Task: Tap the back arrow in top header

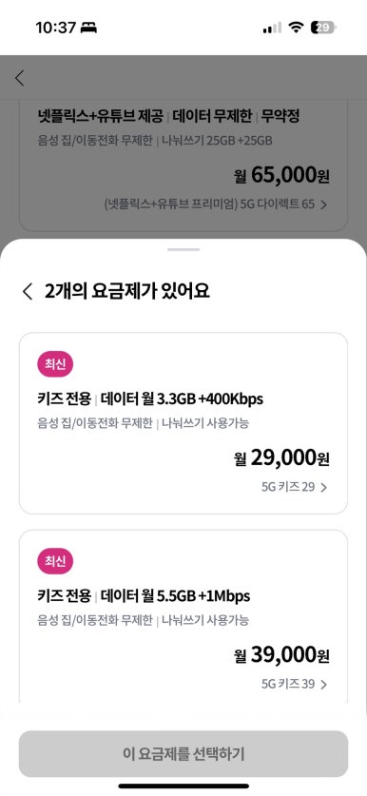Action: click(x=20, y=78)
